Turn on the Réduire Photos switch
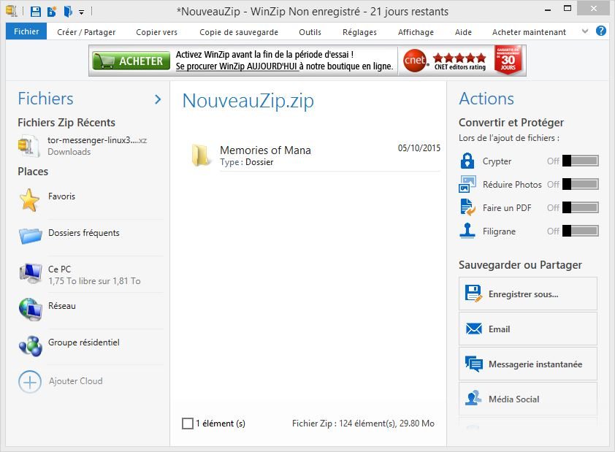 580,185
